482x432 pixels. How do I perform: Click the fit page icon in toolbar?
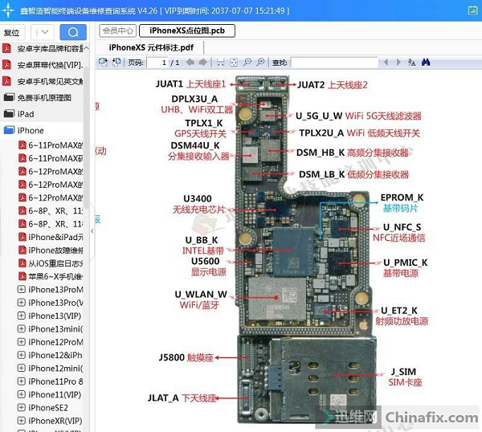(233, 62)
